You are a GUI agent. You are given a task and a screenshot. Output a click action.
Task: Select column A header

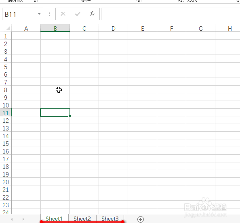pyautogui.click(x=26, y=28)
